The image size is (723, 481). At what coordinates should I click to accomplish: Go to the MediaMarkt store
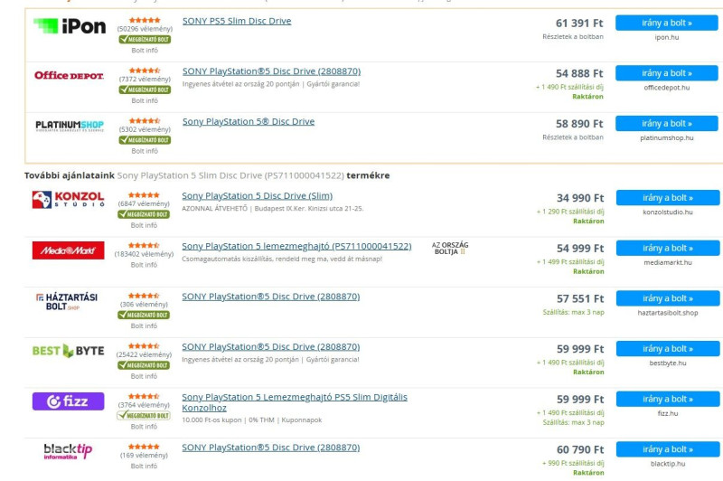[668, 248]
